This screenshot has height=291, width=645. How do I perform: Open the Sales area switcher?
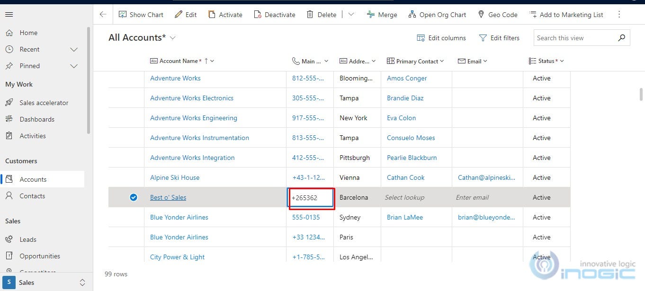[46, 282]
